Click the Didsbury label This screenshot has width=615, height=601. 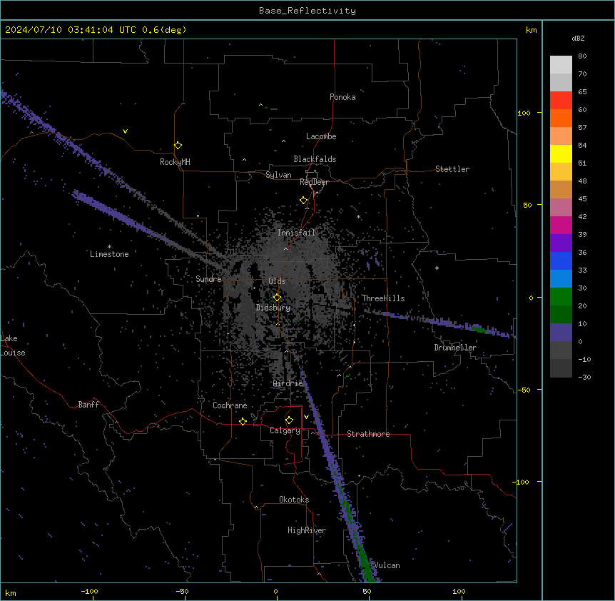point(273,308)
